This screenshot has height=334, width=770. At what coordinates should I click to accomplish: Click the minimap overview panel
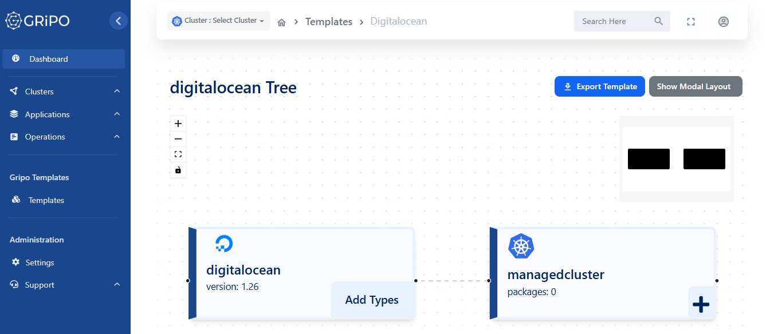[677, 159]
